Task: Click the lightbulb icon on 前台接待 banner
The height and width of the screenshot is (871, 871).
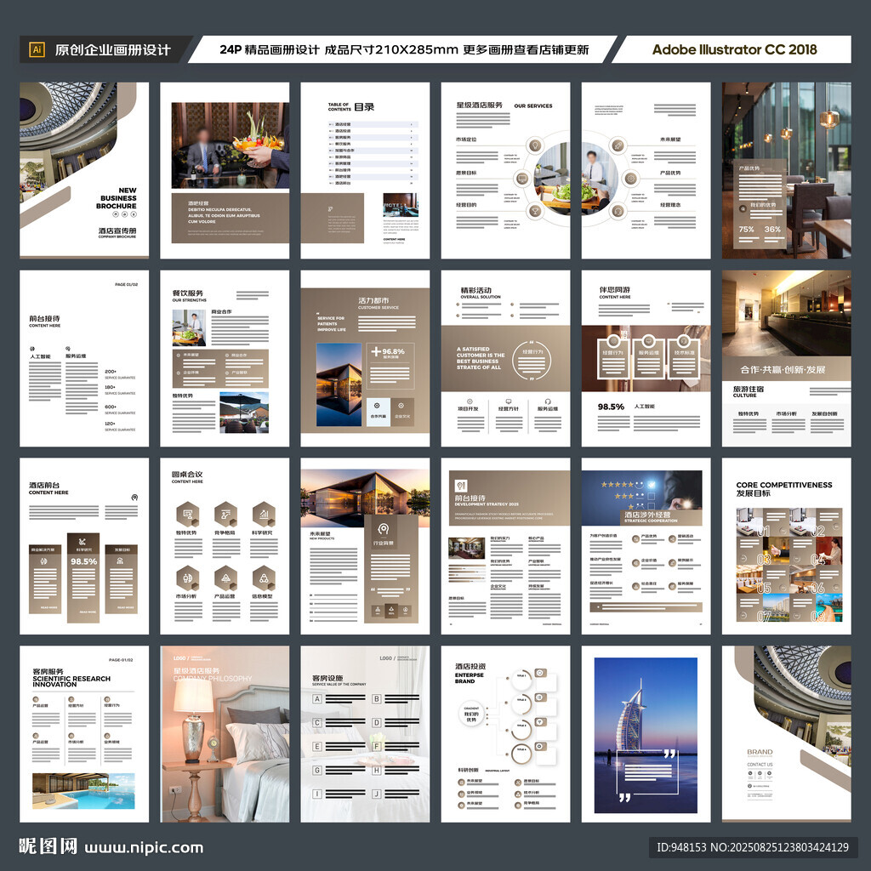Action: click(462, 486)
